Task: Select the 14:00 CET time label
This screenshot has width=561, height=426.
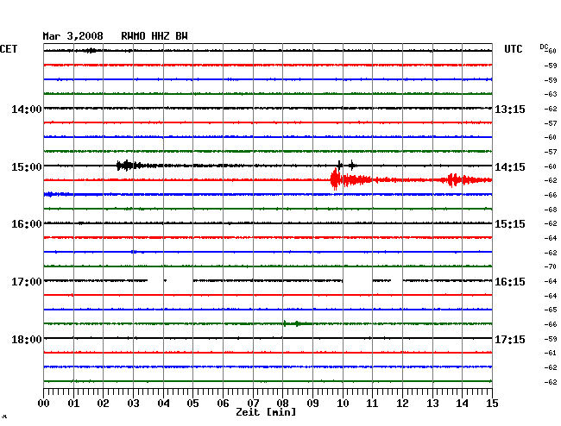Action: click(27, 109)
